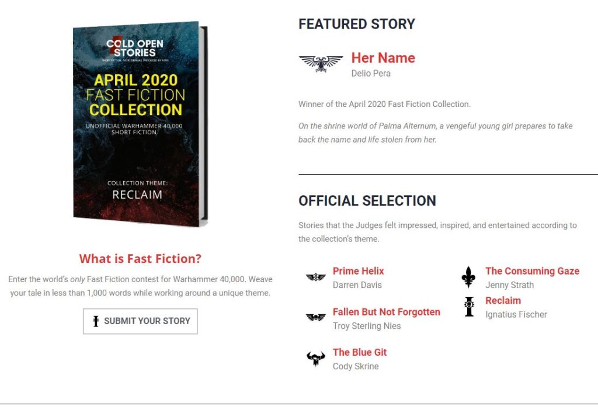Click the Submit Your Story button
This screenshot has height=413, width=598.
click(140, 321)
